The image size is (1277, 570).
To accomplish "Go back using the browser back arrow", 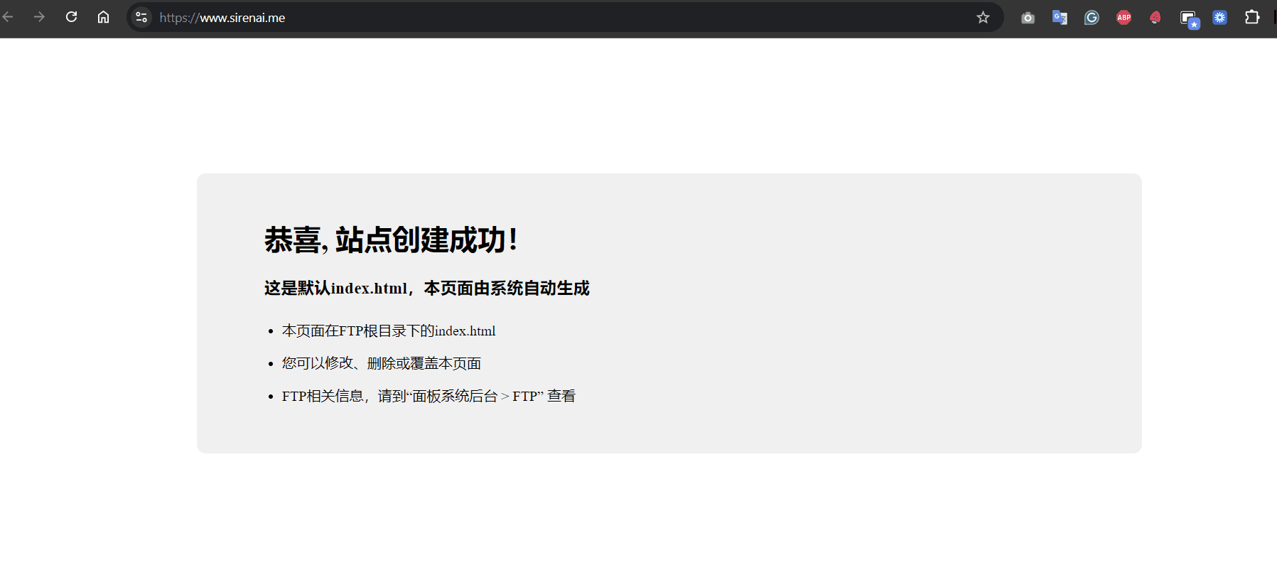I will tap(8, 17).
